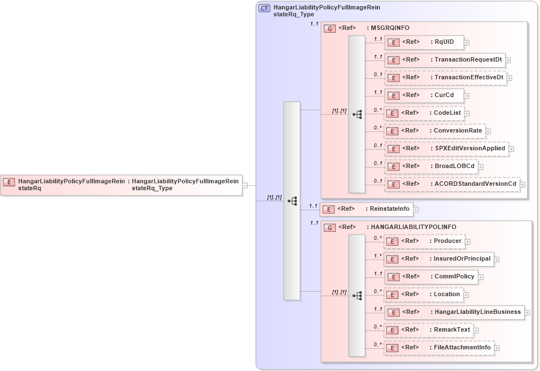
Task: Click the sequence compositor icon inside MSGRQINFO
Action: (358, 114)
